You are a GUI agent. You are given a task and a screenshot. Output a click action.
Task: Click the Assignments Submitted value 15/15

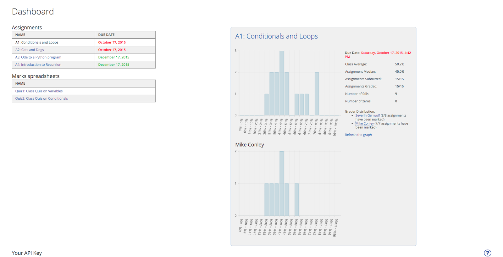point(399,79)
